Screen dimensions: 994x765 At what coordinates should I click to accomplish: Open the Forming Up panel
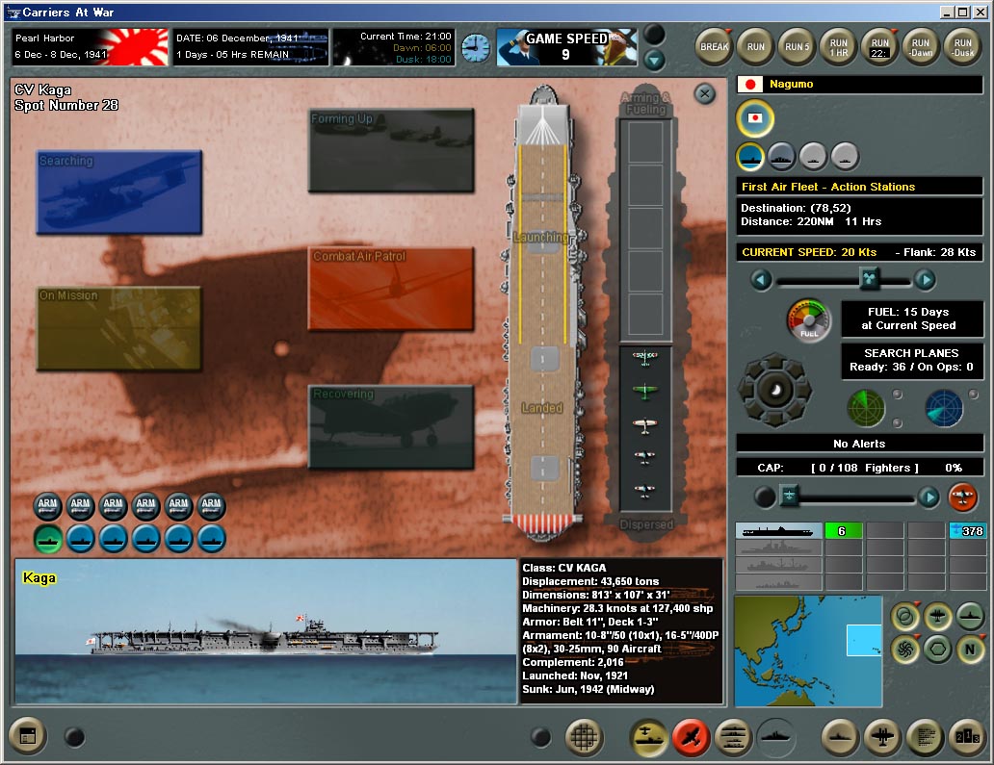[391, 151]
